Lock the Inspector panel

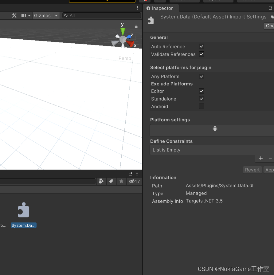(x=270, y=8)
